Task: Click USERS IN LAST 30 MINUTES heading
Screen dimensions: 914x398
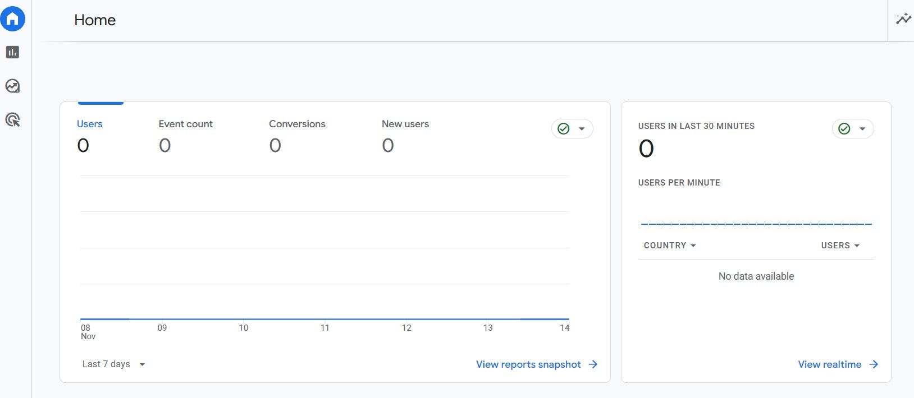Action: [696, 126]
